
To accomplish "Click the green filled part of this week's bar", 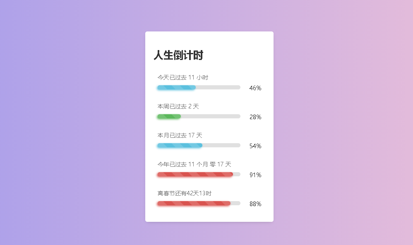I will tap(169, 116).
